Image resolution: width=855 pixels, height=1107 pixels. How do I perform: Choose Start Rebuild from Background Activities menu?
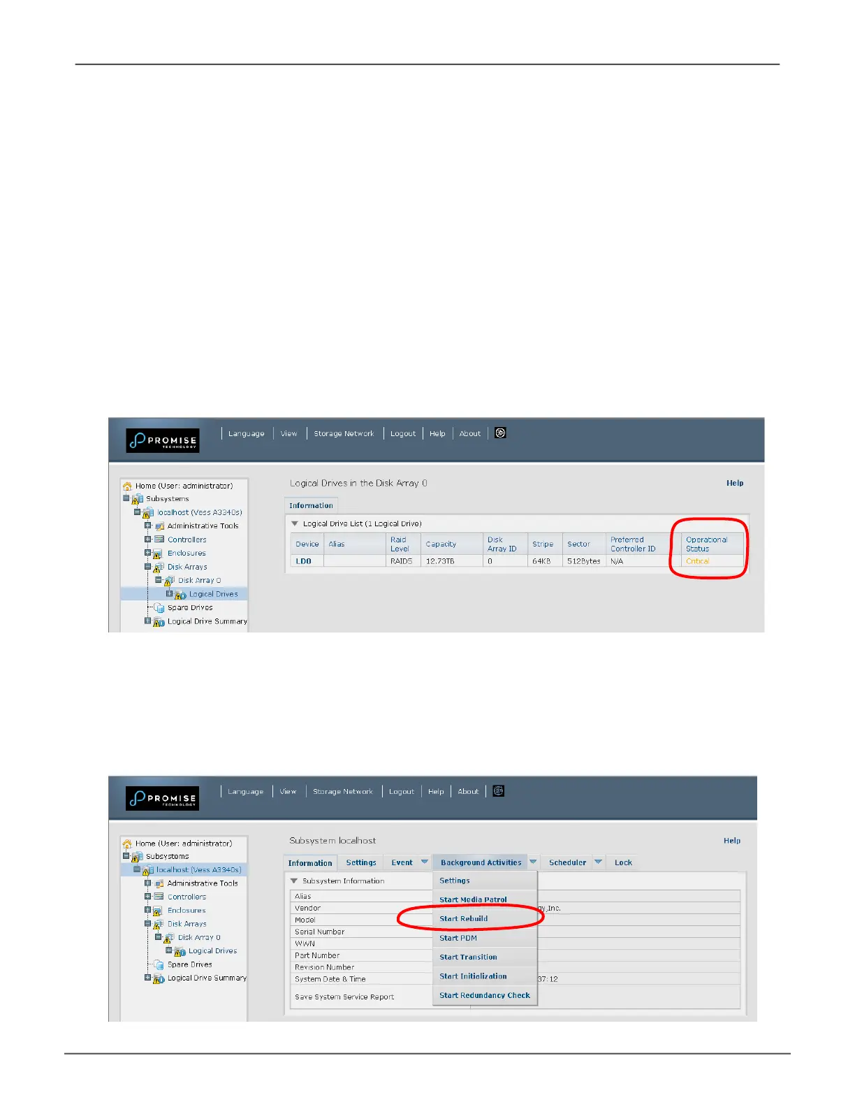pos(463,919)
